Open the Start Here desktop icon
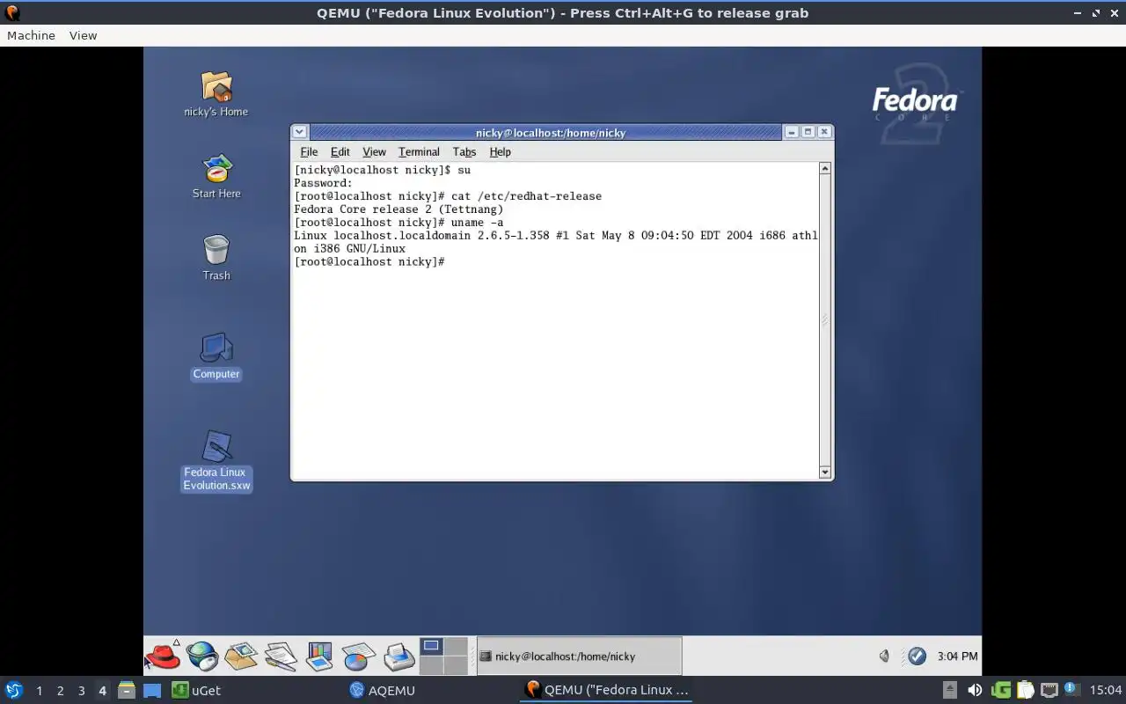This screenshot has width=1126, height=704. click(x=216, y=176)
